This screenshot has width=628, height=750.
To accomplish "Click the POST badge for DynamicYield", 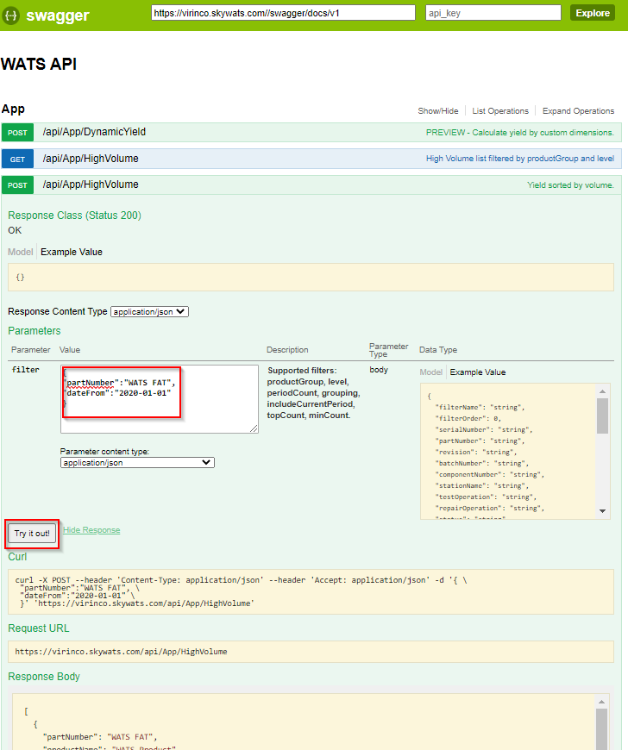I will [17, 133].
